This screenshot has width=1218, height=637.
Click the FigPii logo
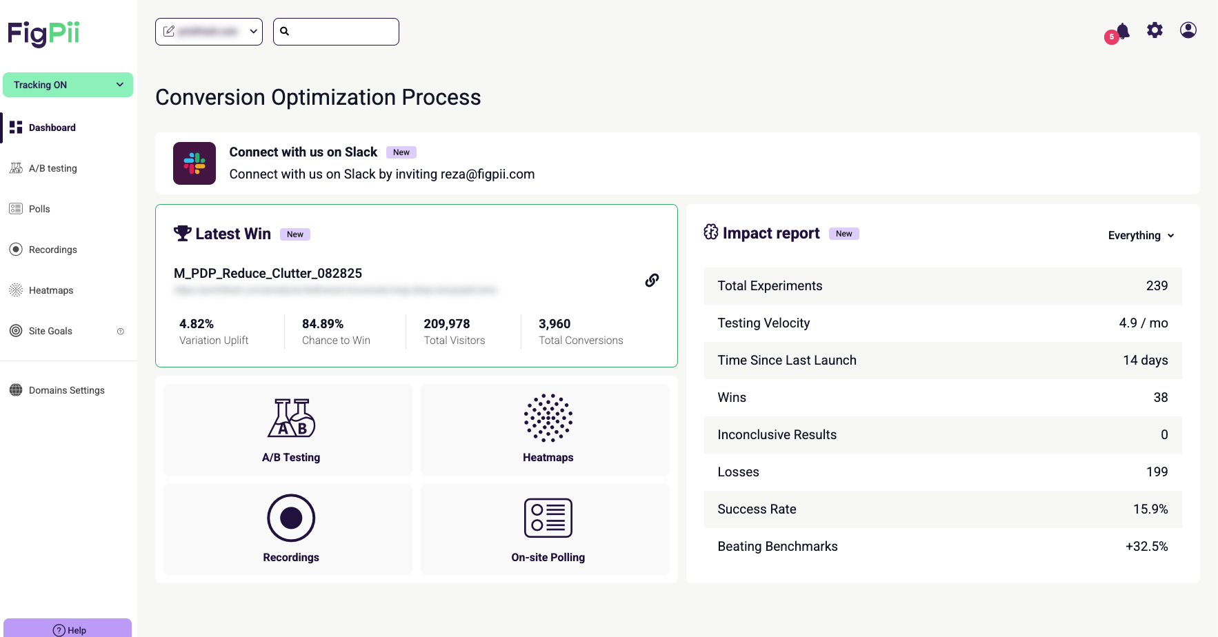click(x=43, y=33)
